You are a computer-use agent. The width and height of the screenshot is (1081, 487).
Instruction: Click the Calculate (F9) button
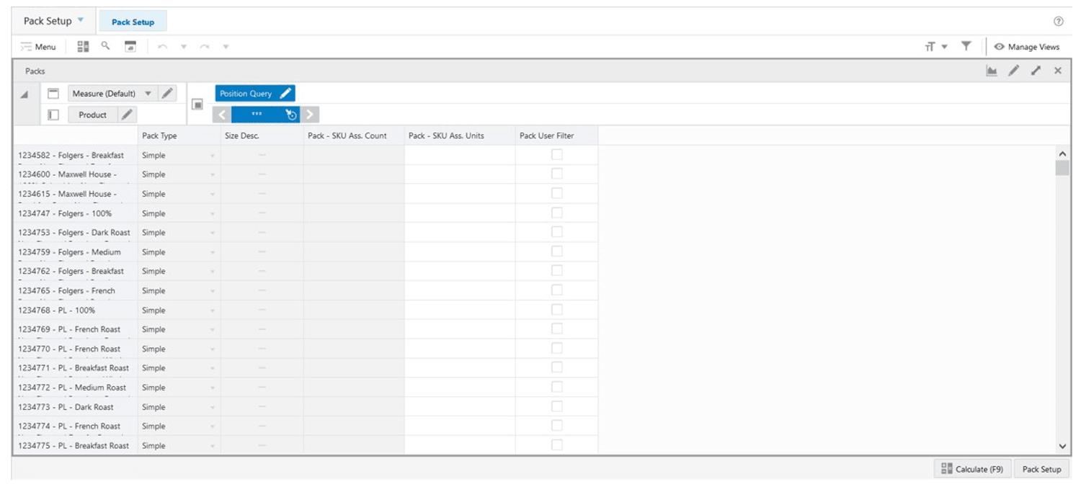[973, 469]
